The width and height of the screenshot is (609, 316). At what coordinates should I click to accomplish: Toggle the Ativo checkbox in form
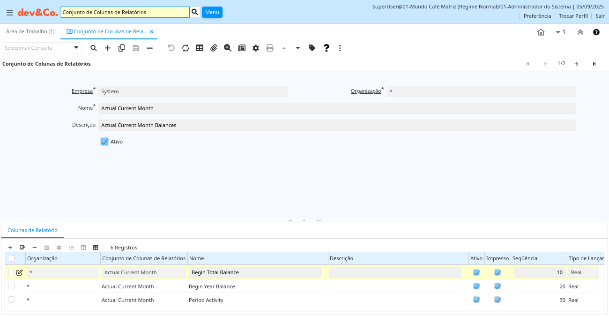104,142
